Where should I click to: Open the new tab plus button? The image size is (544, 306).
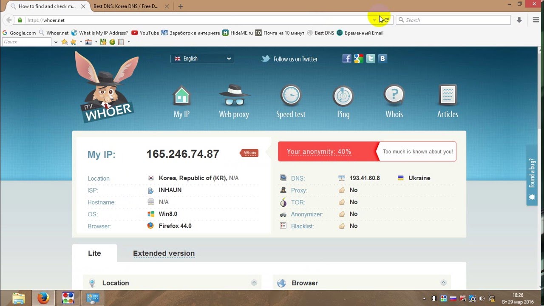click(181, 6)
